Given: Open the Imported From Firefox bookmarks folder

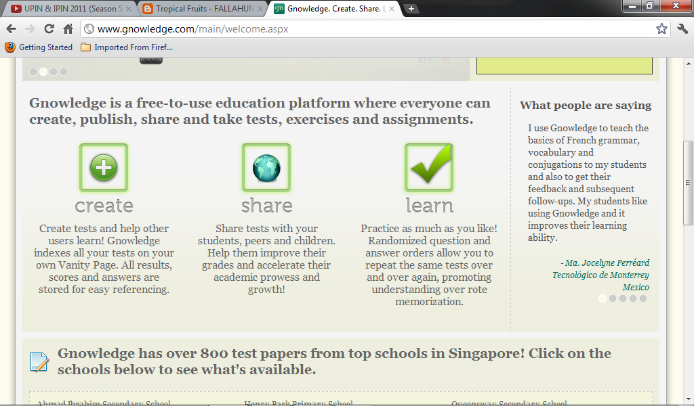Looking at the screenshot, I should (x=127, y=47).
